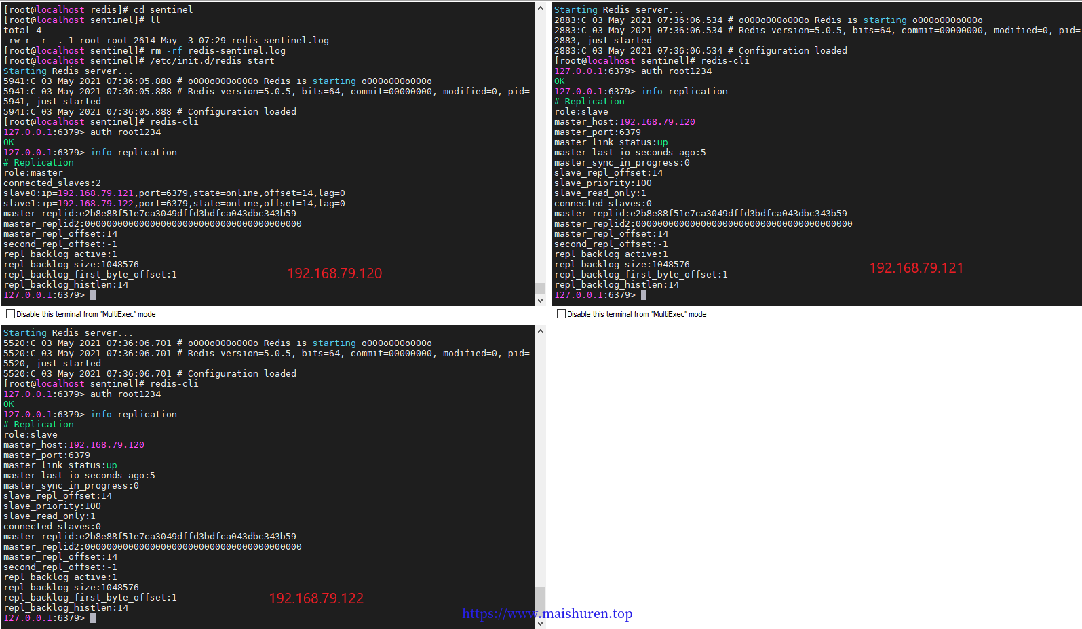This screenshot has width=1082, height=629.
Task: Click the 'cd sentinel' command line
Action: coord(98,10)
